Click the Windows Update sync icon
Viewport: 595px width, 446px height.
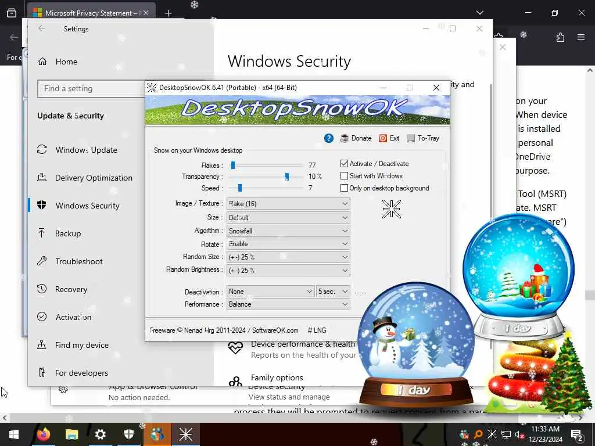42,149
